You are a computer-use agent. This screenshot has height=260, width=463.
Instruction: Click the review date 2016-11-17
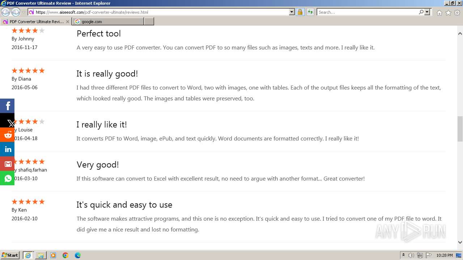(x=24, y=47)
